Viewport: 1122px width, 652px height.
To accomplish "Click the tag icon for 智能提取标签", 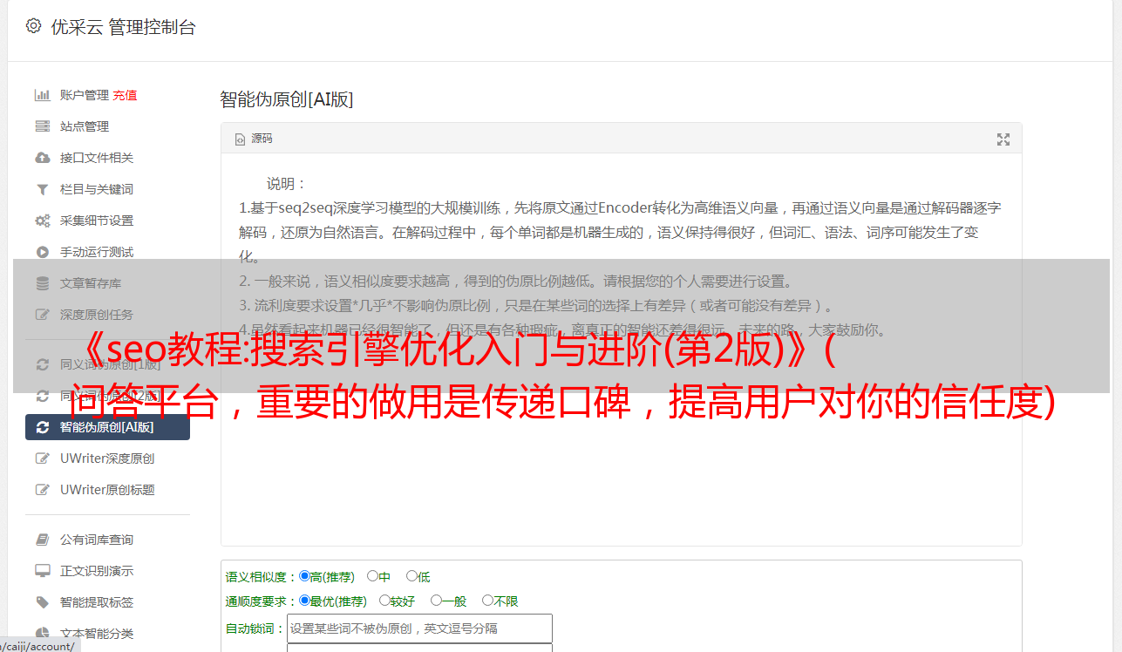I will pos(42,602).
